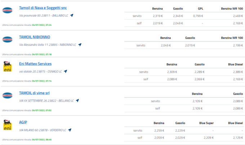
Task: Click the Eni logo for Matteo Services
Action: click(8, 67)
